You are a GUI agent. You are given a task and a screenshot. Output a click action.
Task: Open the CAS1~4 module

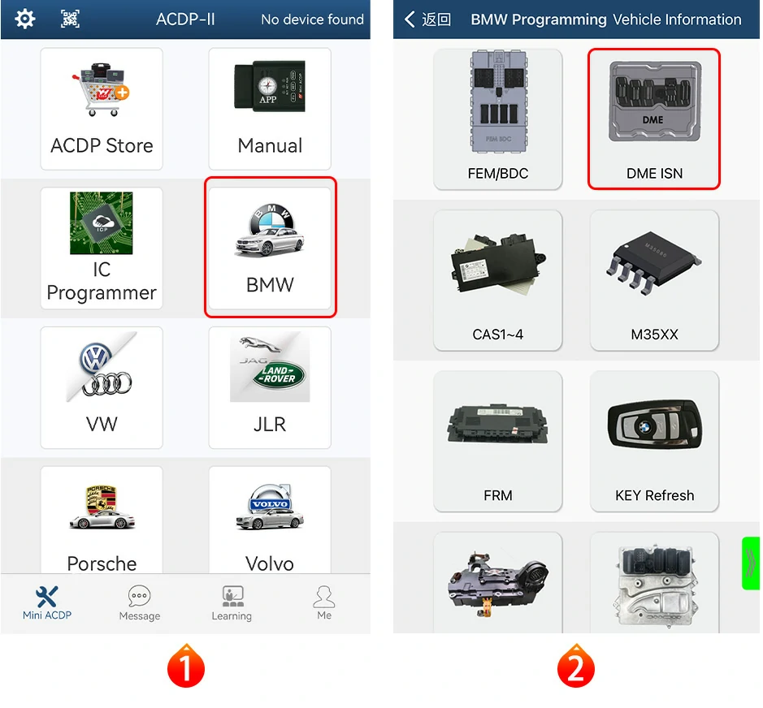[498, 280]
